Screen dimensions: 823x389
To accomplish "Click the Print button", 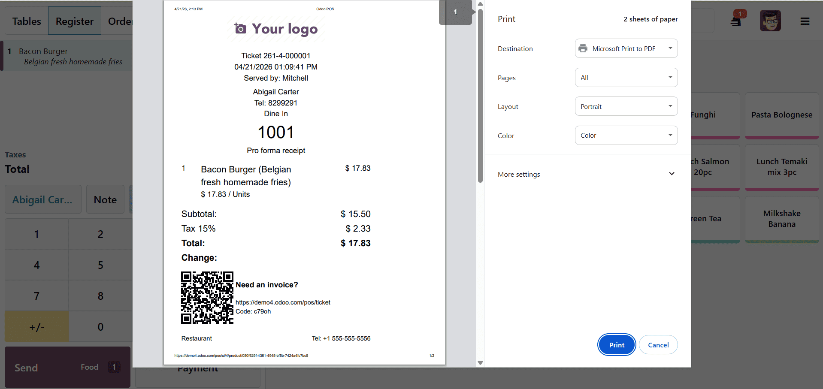I will [x=616, y=344].
